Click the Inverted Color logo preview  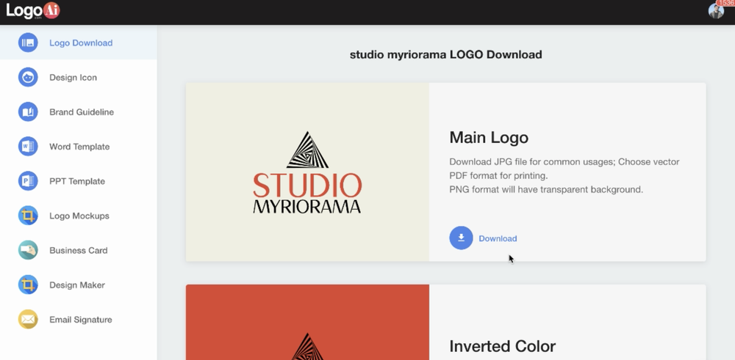307,322
